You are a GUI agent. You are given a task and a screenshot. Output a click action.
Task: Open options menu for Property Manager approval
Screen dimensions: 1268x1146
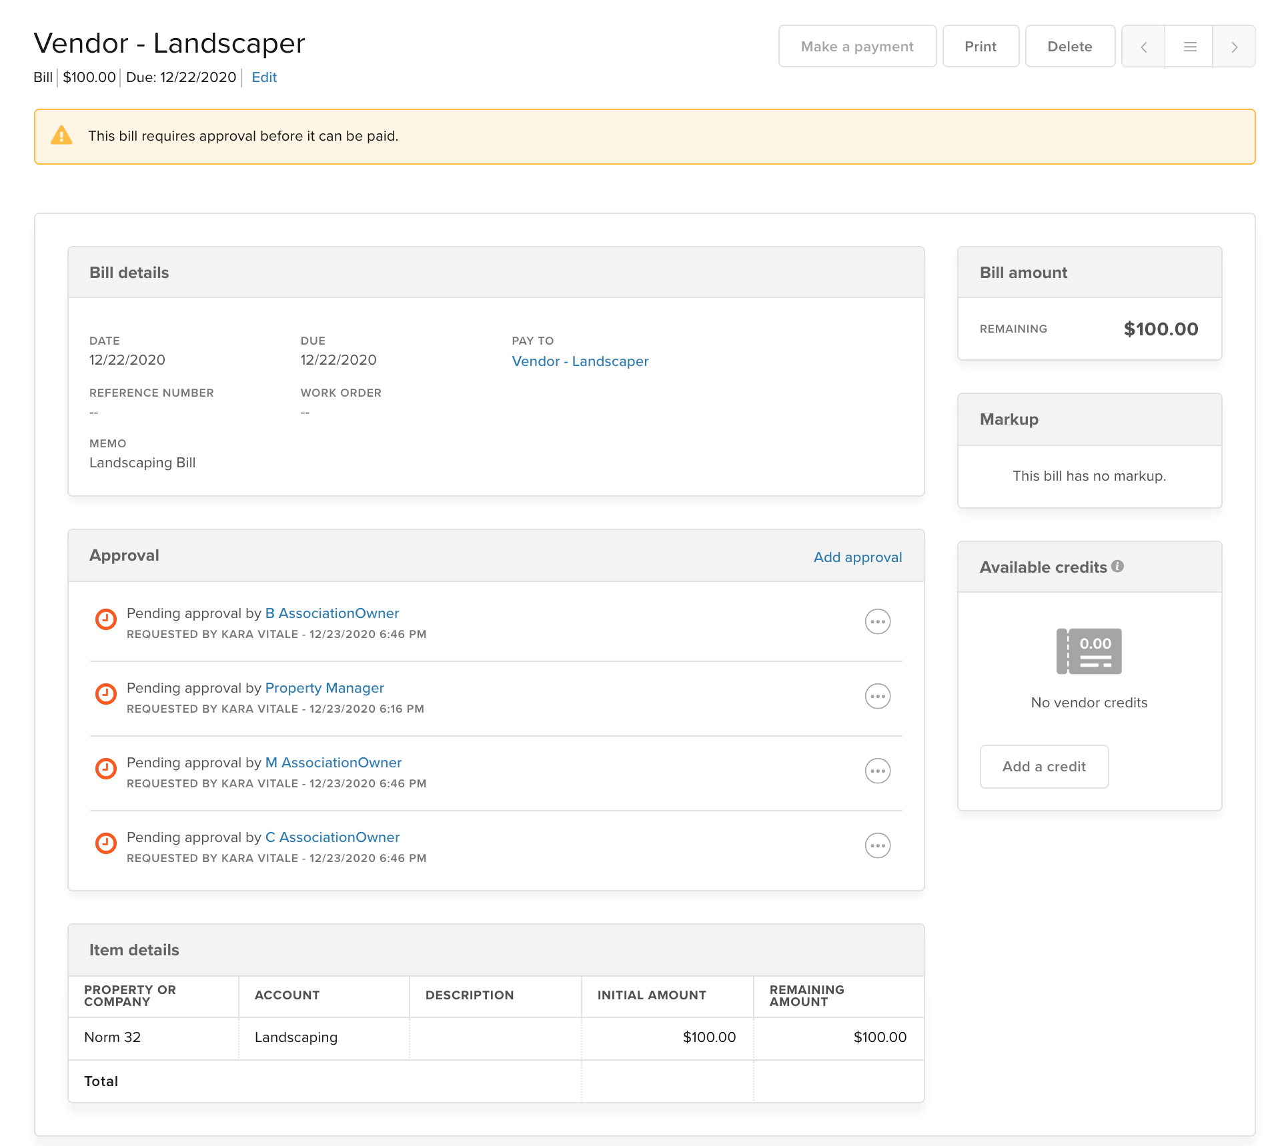(877, 696)
